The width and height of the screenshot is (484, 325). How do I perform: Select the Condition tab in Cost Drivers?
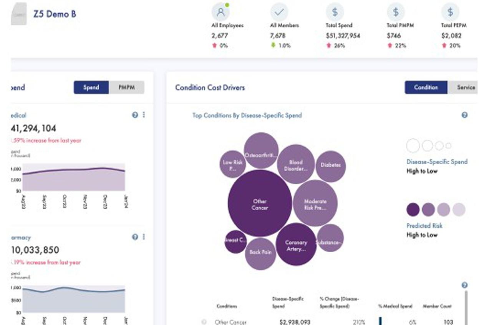pos(426,87)
